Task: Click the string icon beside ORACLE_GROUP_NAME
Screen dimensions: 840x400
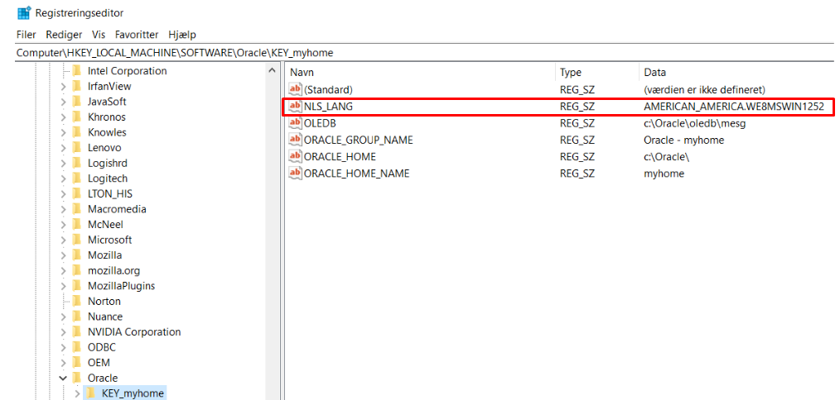Action: [295, 140]
